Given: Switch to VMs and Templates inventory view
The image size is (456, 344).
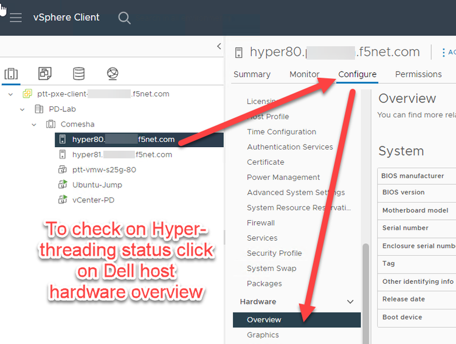Looking at the screenshot, I should click(x=45, y=74).
